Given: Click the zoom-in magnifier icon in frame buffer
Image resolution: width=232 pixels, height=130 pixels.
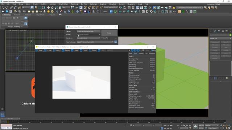Looking at the screenshot, I should click(132, 51).
